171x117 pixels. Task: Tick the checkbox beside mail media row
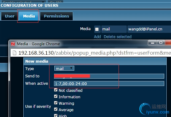(x=97, y=29)
